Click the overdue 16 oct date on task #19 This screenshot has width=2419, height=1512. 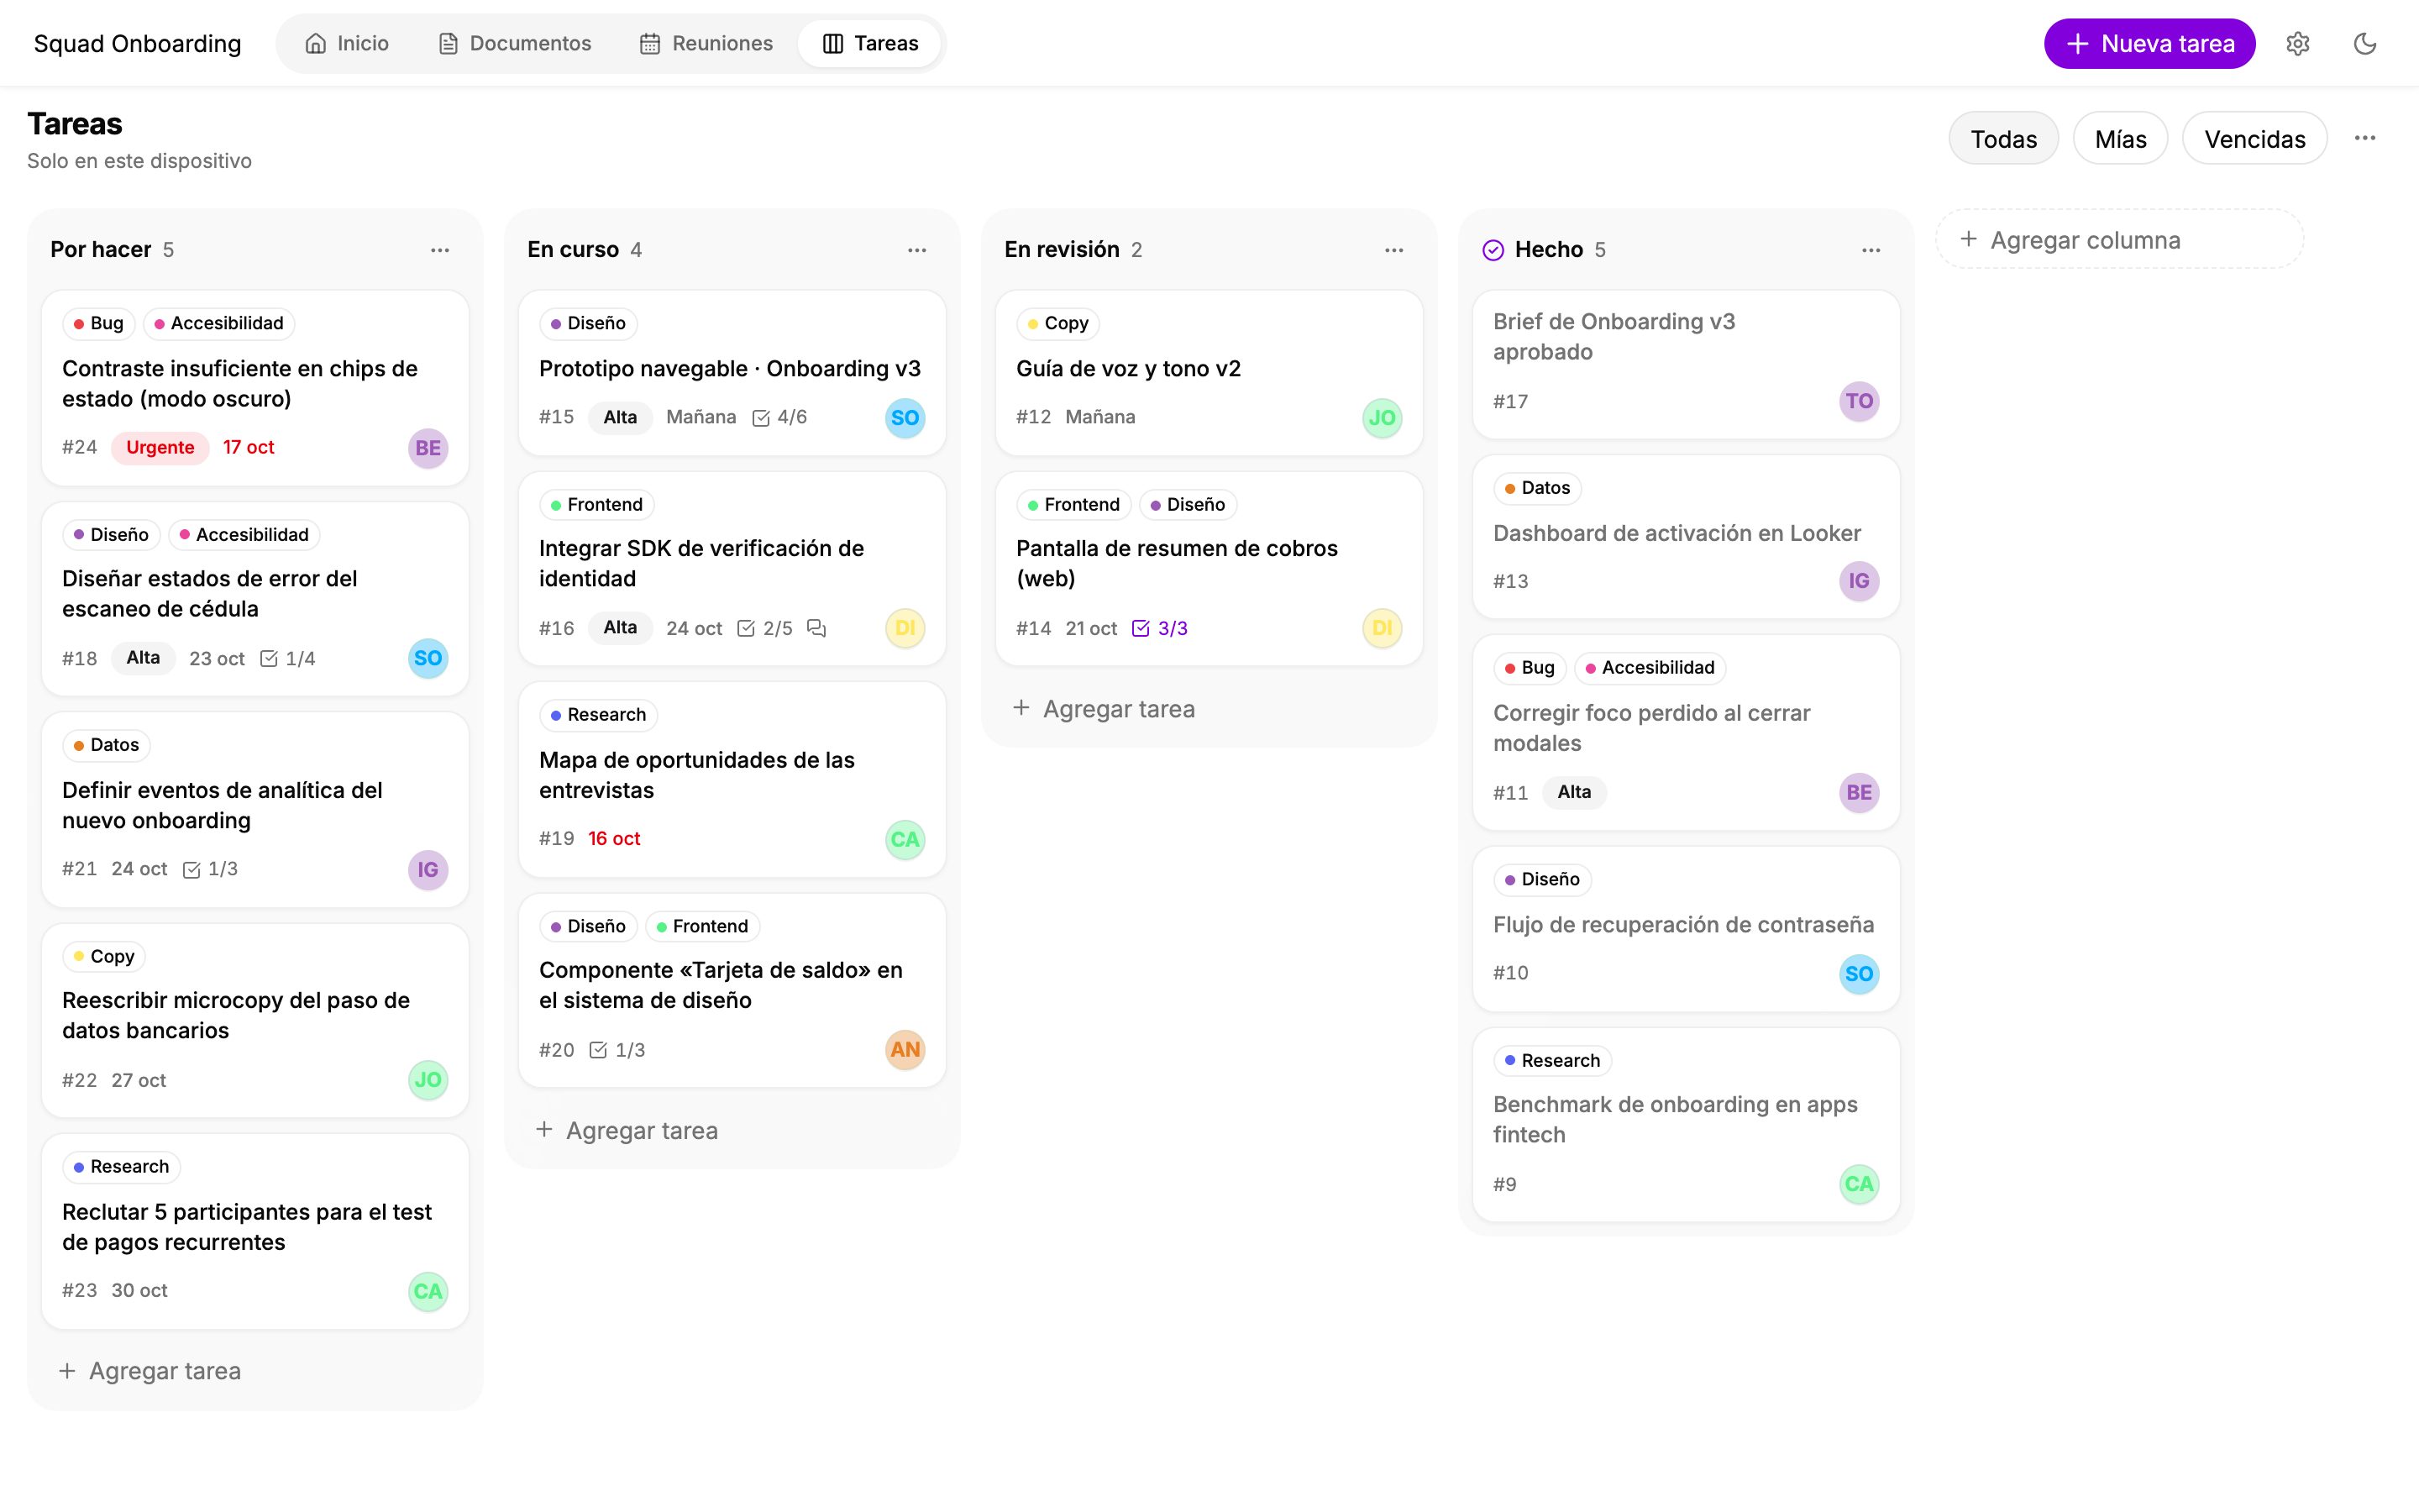coord(614,838)
